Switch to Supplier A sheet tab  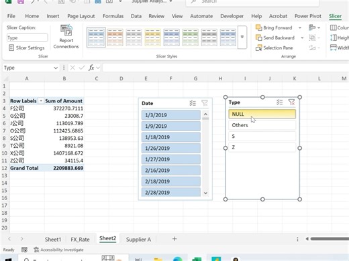tap(138, 240)
